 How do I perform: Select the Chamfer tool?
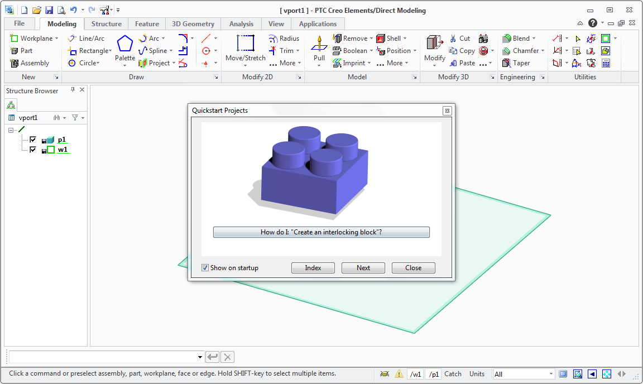pyautogui.click(x=521, y=50)
